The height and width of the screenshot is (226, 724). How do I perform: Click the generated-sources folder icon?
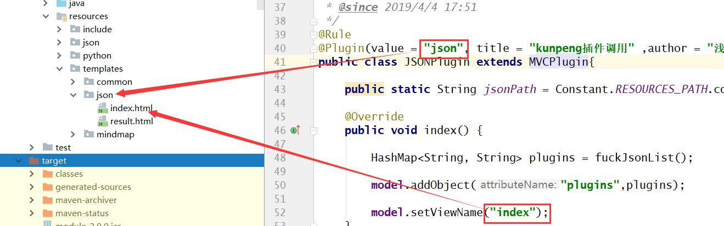48,187
